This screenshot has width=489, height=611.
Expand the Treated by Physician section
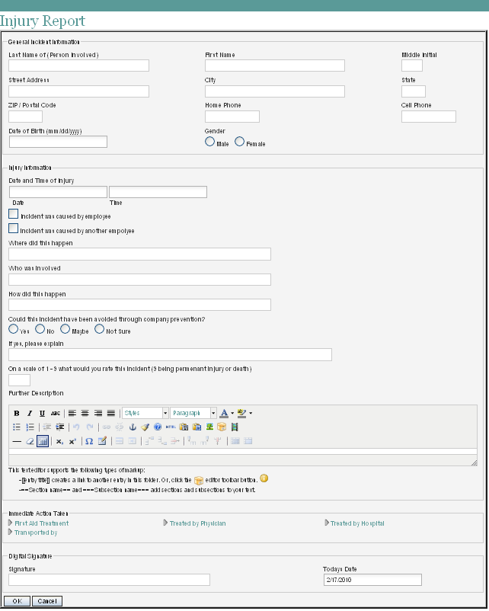[197, 523]
